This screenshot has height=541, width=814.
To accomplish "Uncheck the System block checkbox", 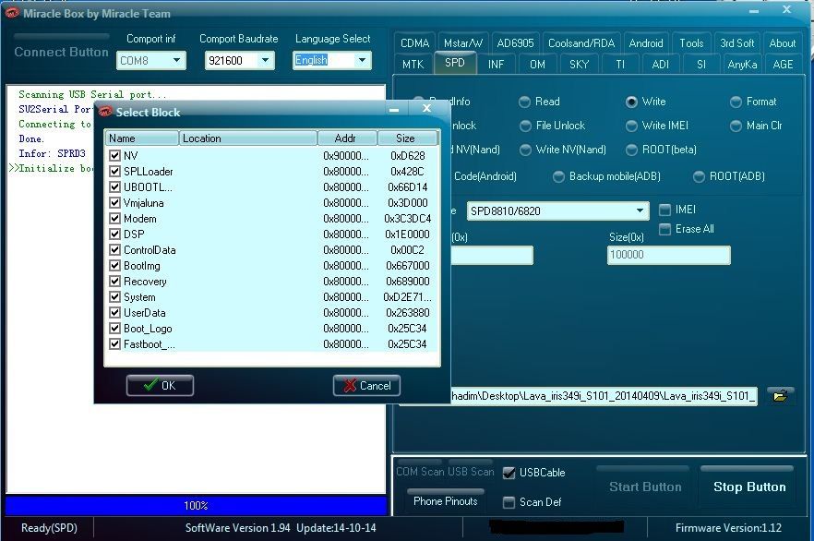I will [x=114, y=297].
